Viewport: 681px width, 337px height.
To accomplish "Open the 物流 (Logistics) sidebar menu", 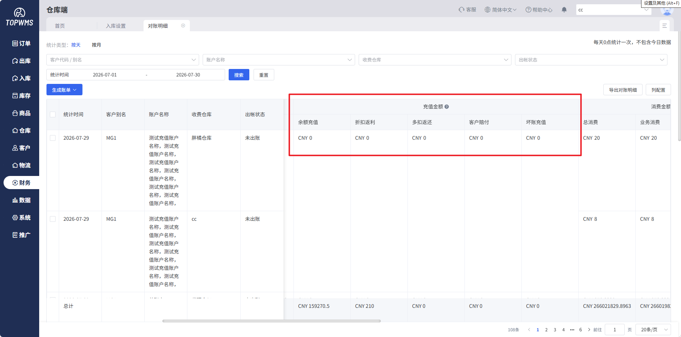I will click(x=21, y=165).
